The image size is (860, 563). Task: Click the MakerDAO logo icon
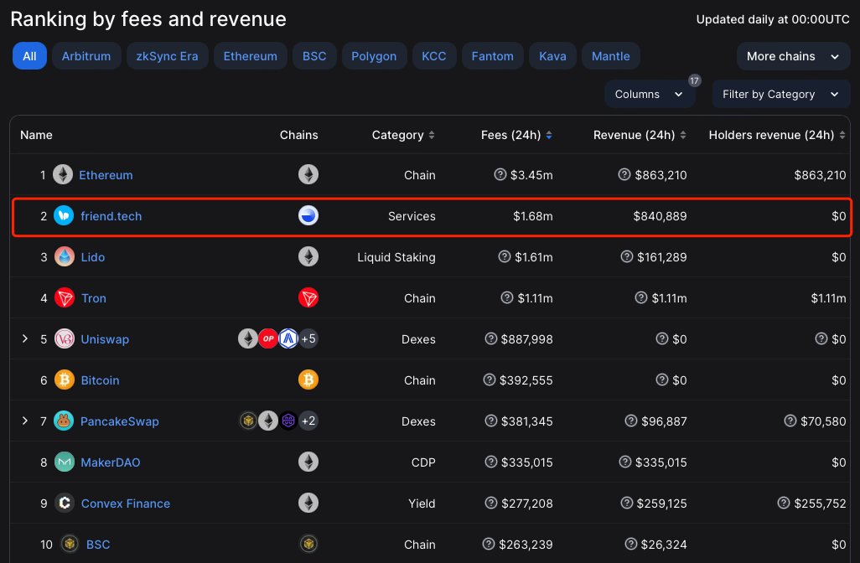tap(65, 462)
